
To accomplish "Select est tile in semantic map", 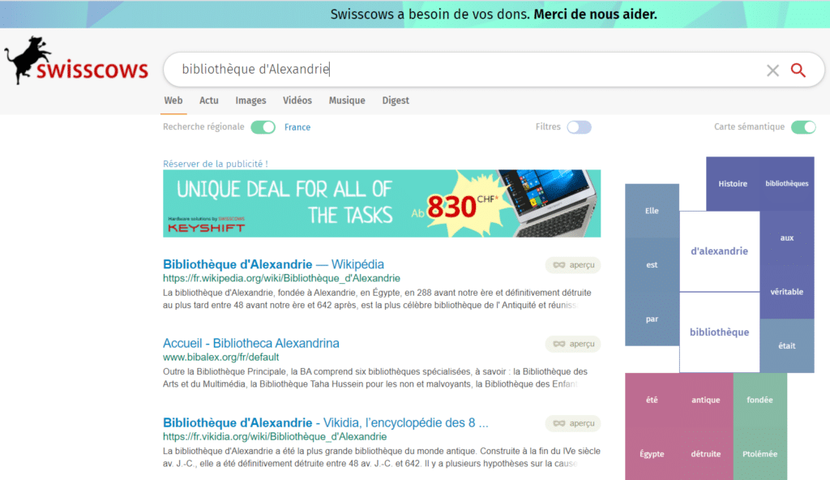I will (x=652, y=265).
